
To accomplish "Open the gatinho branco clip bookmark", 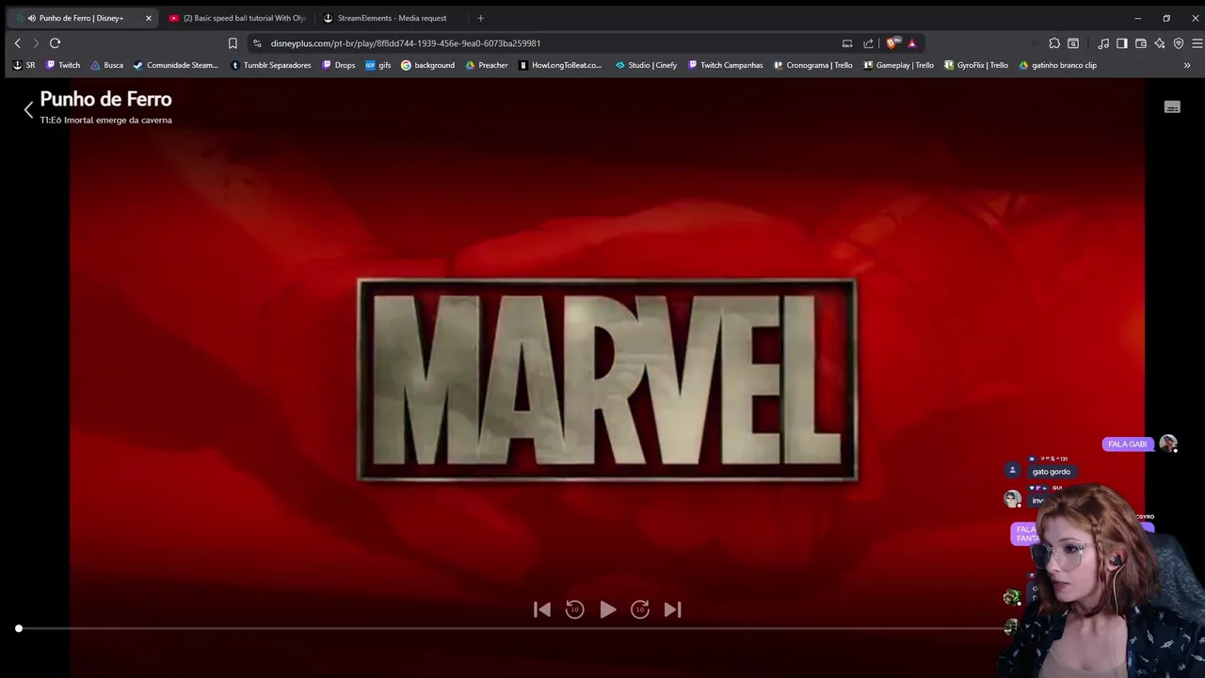I will [x=1057, y=65].
